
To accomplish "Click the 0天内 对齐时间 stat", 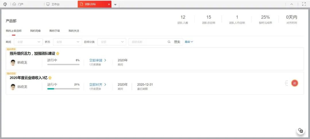I will [x=292, y=19].
